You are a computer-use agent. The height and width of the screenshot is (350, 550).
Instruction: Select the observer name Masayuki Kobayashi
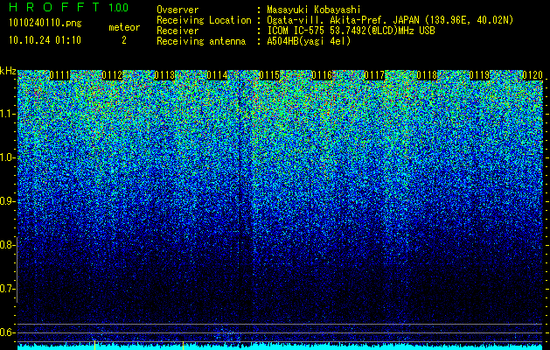314,10
